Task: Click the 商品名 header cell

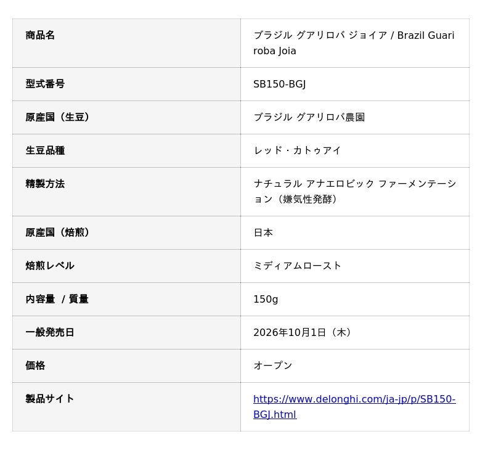Action: (x=126, y=43)
